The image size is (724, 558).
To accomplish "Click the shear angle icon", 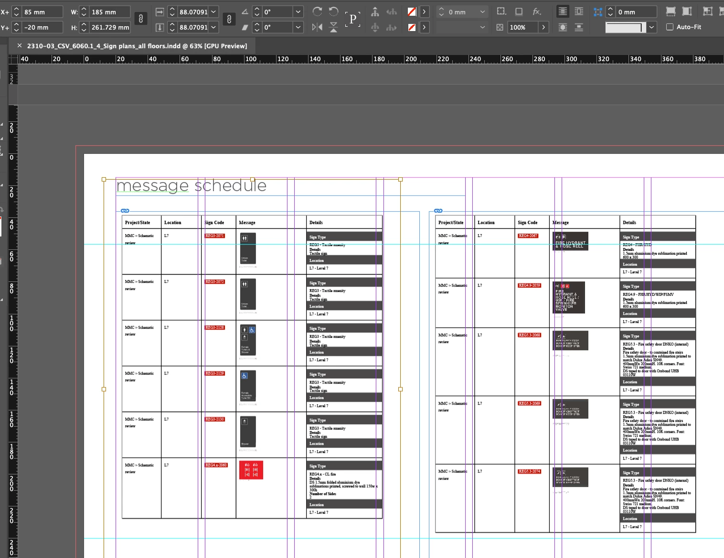I will click(x=245, y=27).
